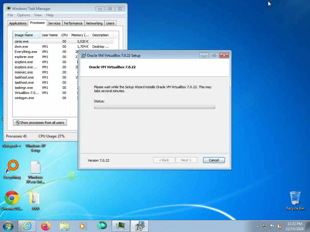Sort processes by Memory column
The image size is (310, 232).
(80, 35)
